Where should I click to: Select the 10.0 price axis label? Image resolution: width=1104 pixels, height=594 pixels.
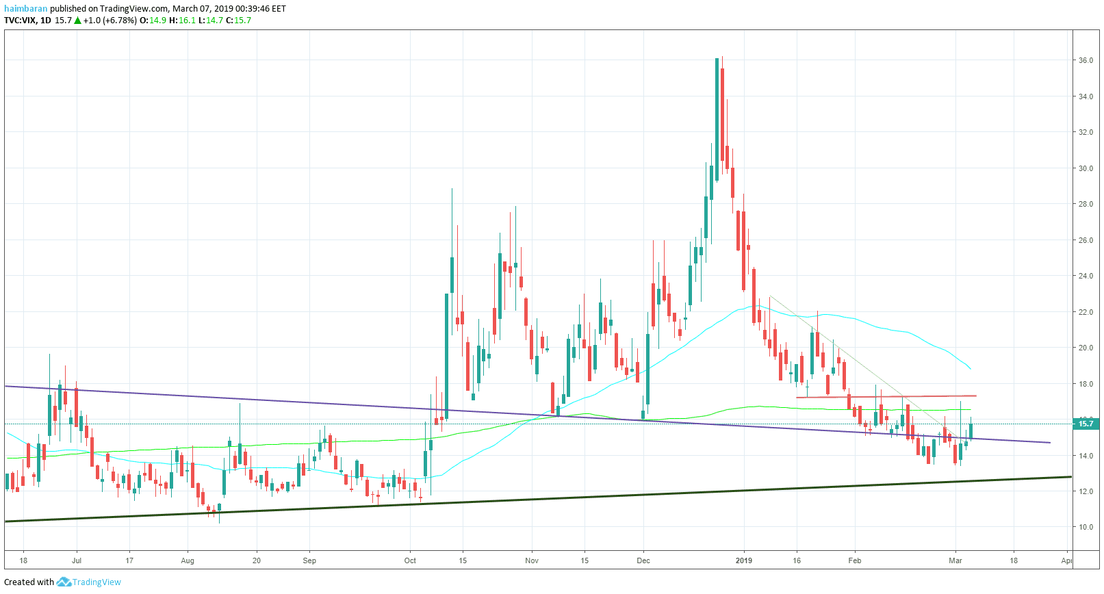click(1086, 527)
